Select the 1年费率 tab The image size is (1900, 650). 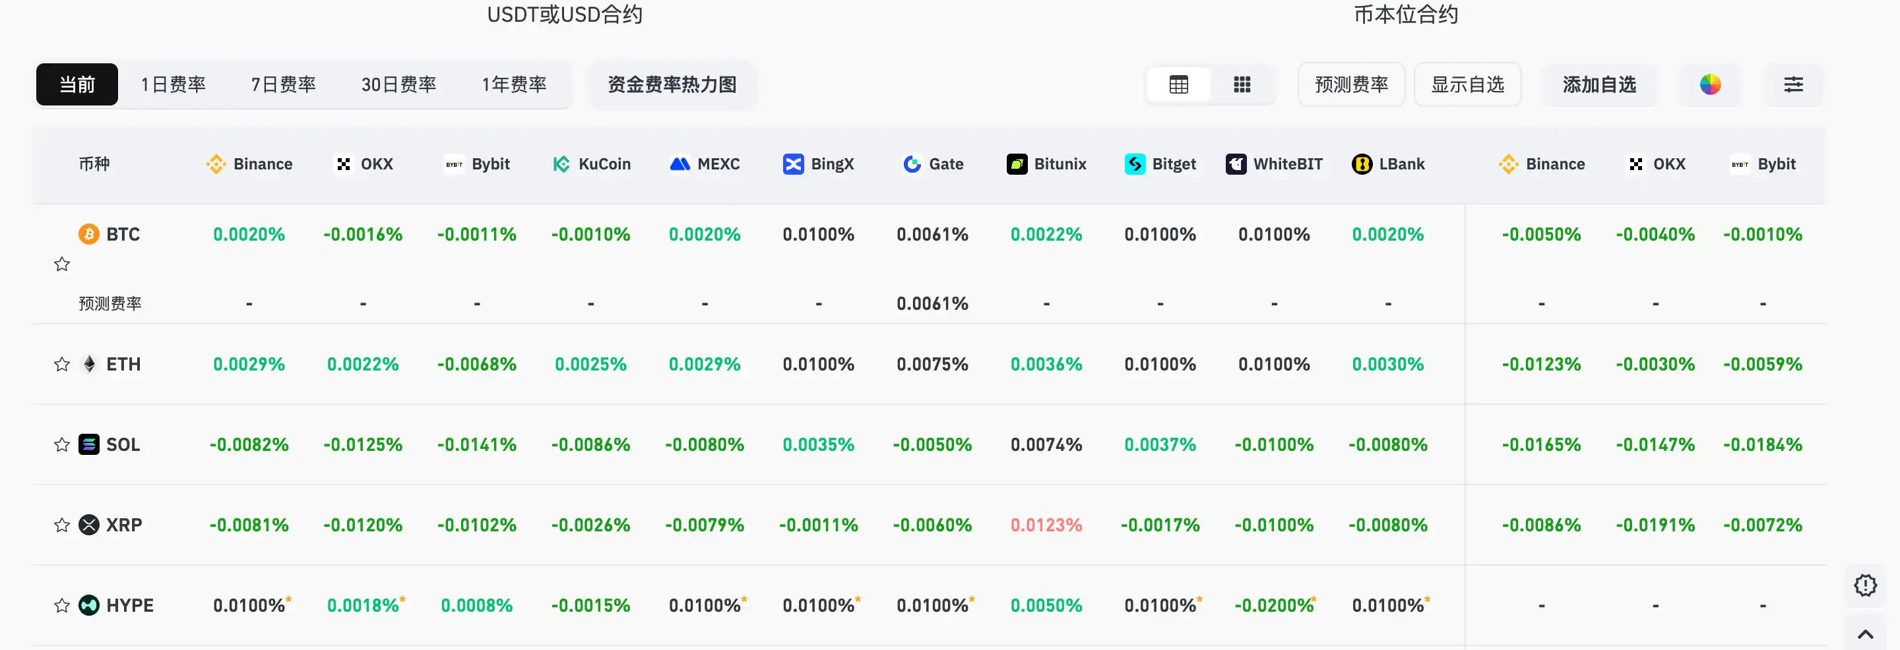(x=514, y=84)
